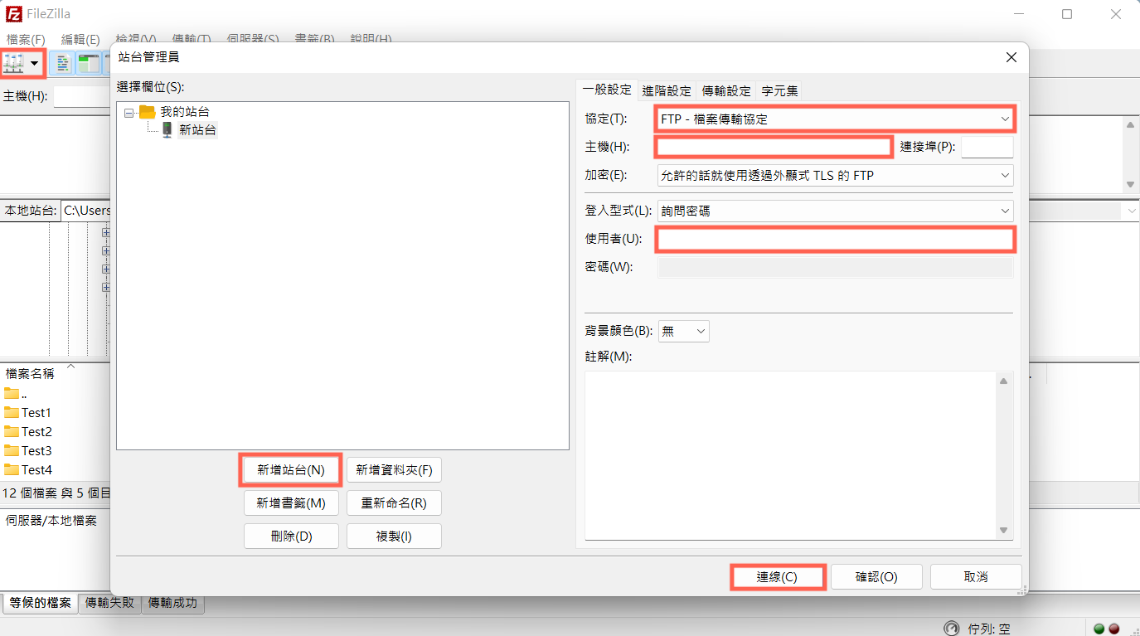Select the 等候的檔案 queue tab
The width and height of the screenshot is (1140, 636).
(x=41, y=604)
